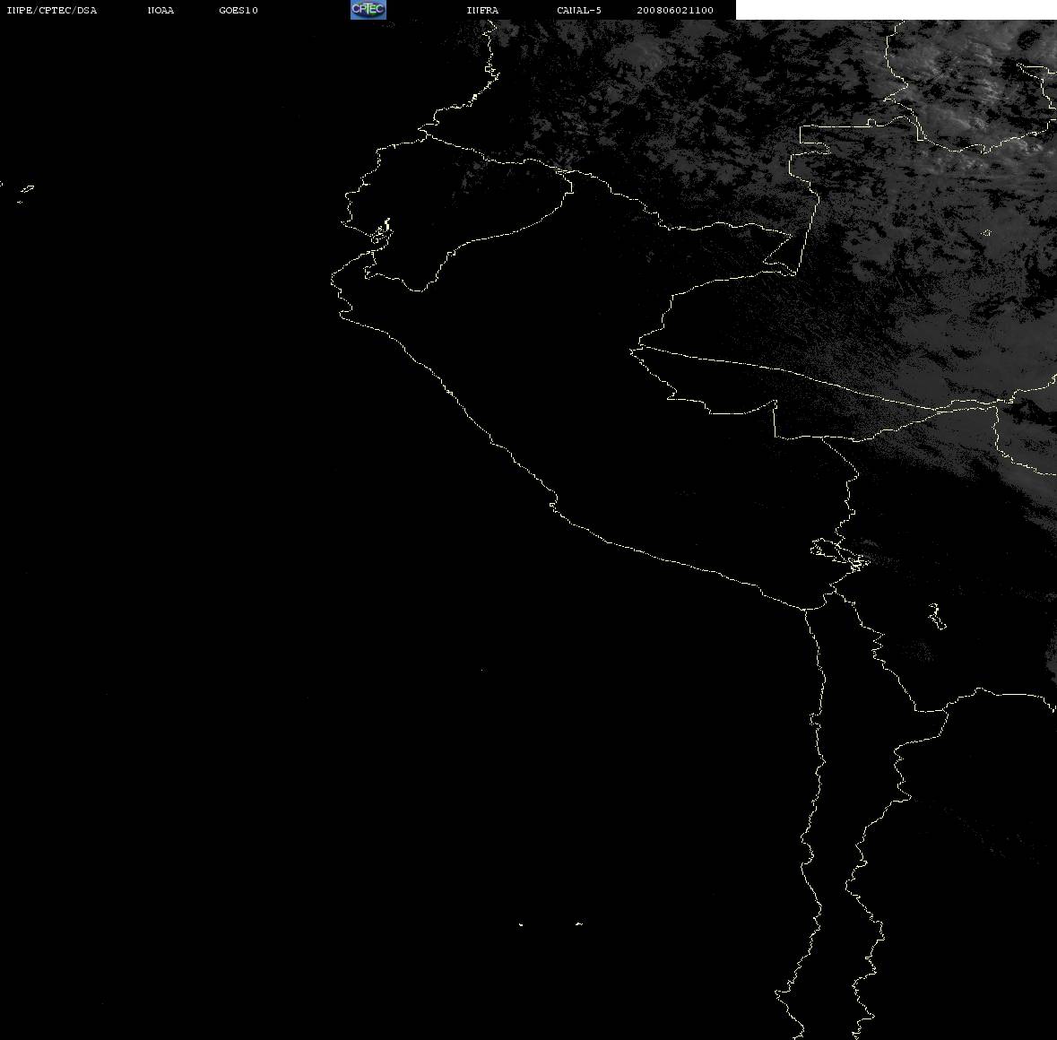Screen dimensions: 1057x1040
Task: Click the CPTEC logo in the header
Action: 368,10
